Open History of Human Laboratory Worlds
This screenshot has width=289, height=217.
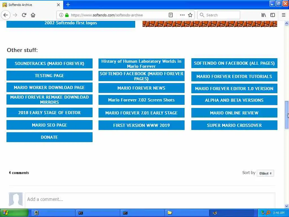(x=141, y=64)
